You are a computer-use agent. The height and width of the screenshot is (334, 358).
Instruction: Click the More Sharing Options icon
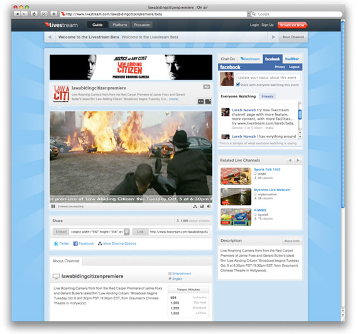pos(100,243)
